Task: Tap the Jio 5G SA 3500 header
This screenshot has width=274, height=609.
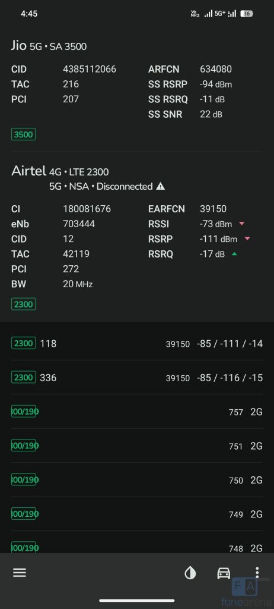Action: tap(49, 46)
